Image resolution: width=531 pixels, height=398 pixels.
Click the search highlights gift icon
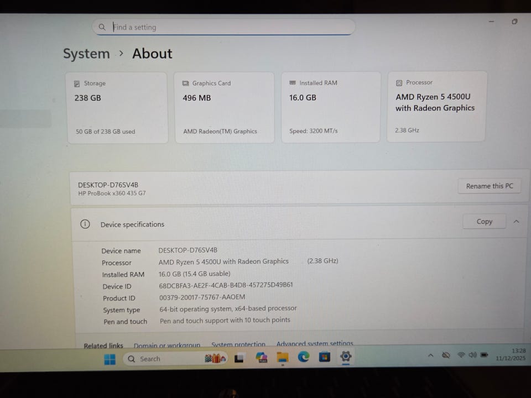[x=215, y=358]
